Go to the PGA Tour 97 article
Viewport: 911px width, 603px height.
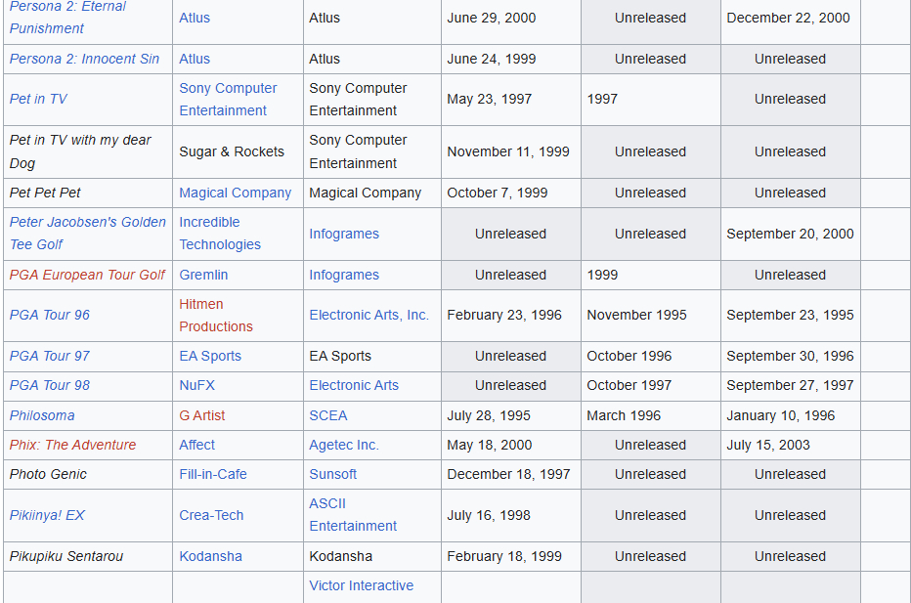pos(49,356)
